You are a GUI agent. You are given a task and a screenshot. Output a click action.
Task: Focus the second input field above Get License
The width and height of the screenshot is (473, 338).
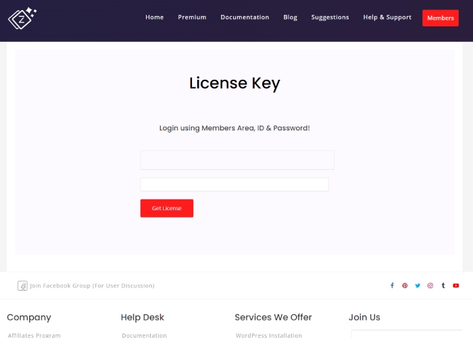coord(234,185)
